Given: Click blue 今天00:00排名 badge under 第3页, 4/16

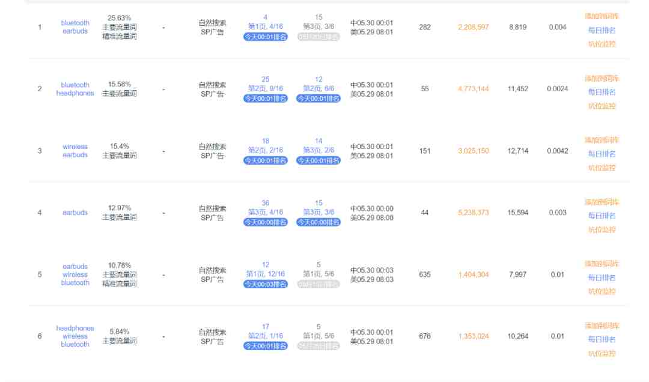Looking at the screenshot, I should [266, 222].
